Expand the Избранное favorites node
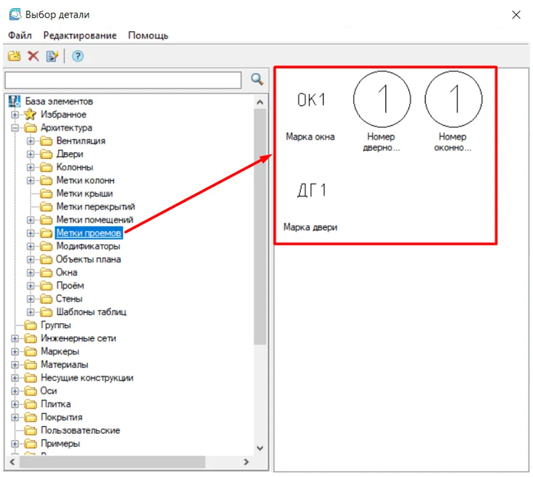Image resolution: width=533 pixels, height=477 pixels. click(x=15, y=115)
